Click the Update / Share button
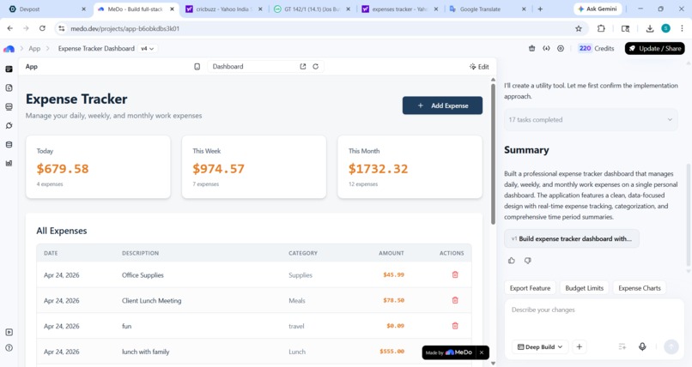The image size is (692, 367). click(654, 49)
